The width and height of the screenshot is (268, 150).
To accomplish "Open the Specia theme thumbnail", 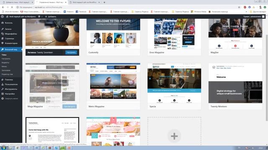I will click(x=174, y=83).
